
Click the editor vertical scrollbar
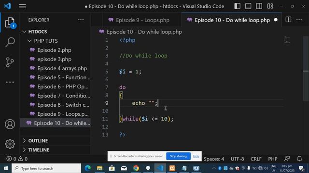(306, 68)
